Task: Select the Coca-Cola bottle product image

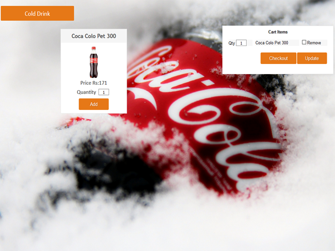Action: coord(94,62)
